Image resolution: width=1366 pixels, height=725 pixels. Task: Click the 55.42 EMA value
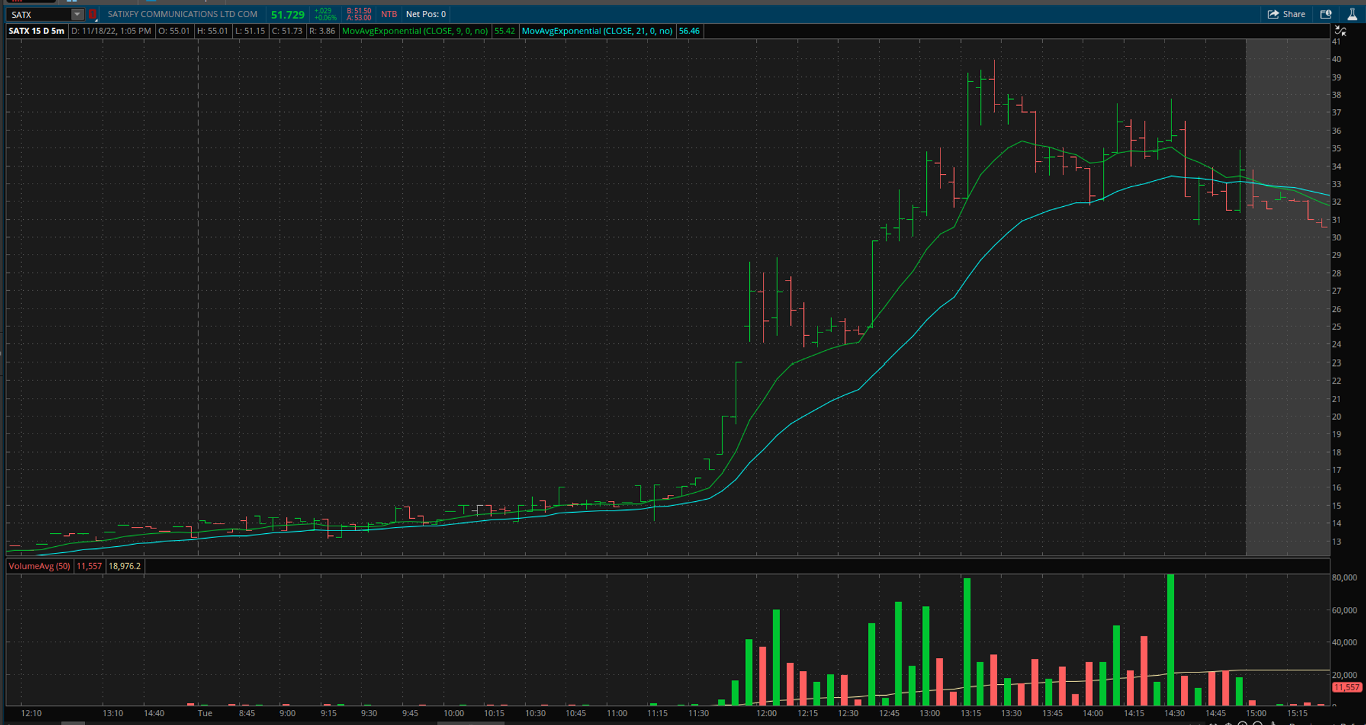tap(505, 31)
